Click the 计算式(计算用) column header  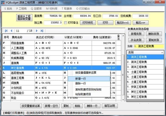tap(77, 37)
